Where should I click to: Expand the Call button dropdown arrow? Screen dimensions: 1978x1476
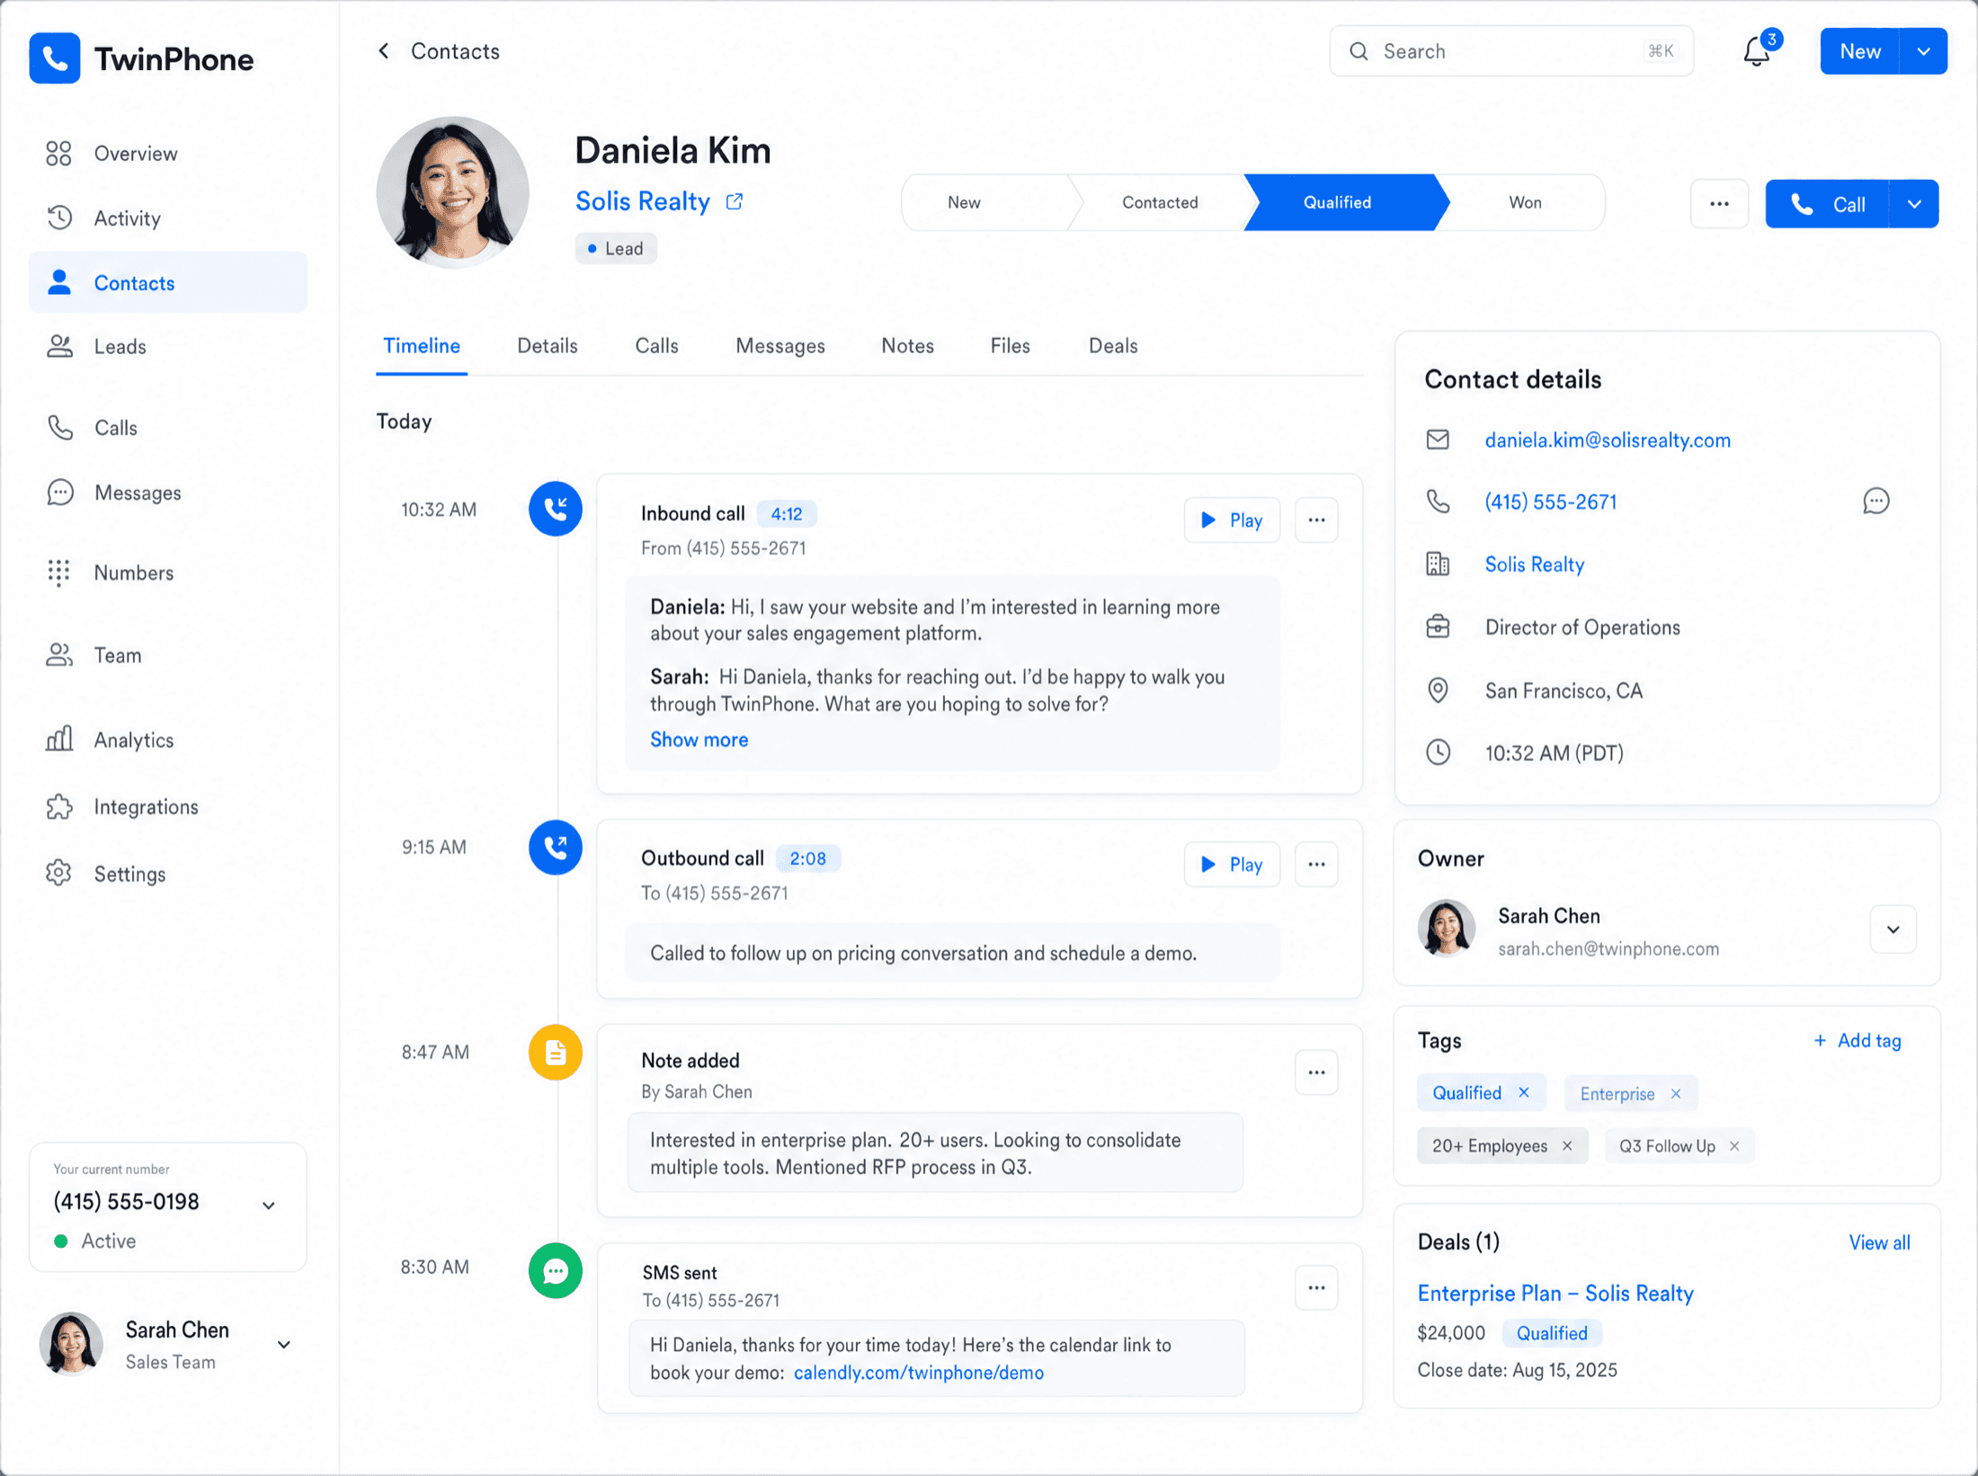(x=1914, y=204)
